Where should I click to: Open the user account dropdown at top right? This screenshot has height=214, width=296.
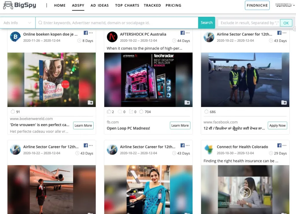(x=285, y=5)
